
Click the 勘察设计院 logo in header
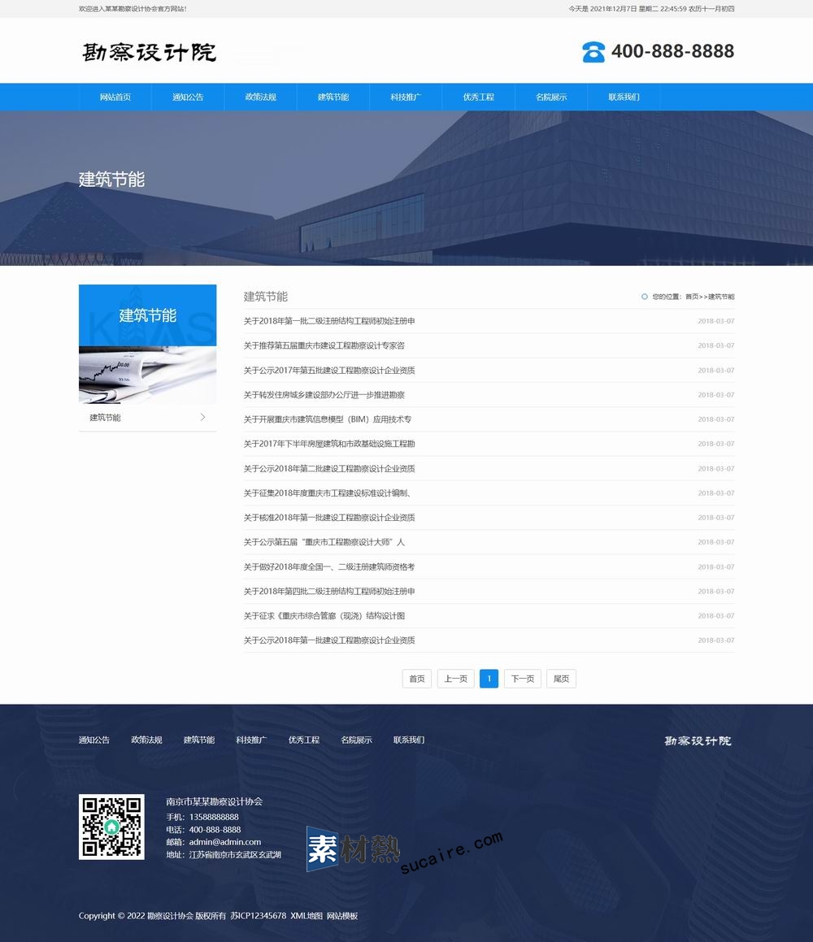150,52
